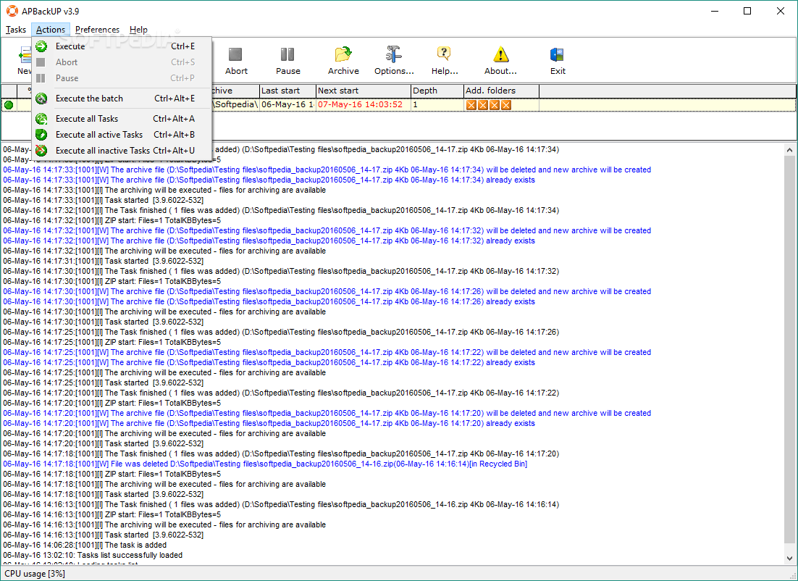The image size is (798, 581).
Task: Click the Execute all inactive Tasks icon
Action: pos(41,151)
